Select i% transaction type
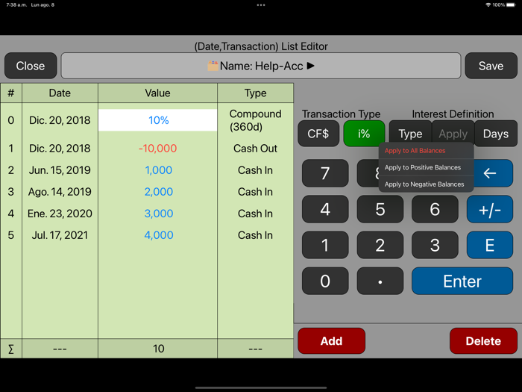 (x=364, y=134)
